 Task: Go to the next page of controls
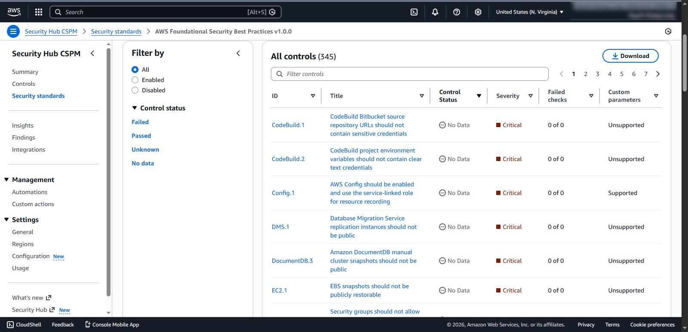pyautogui.click(x=658, y=74)
